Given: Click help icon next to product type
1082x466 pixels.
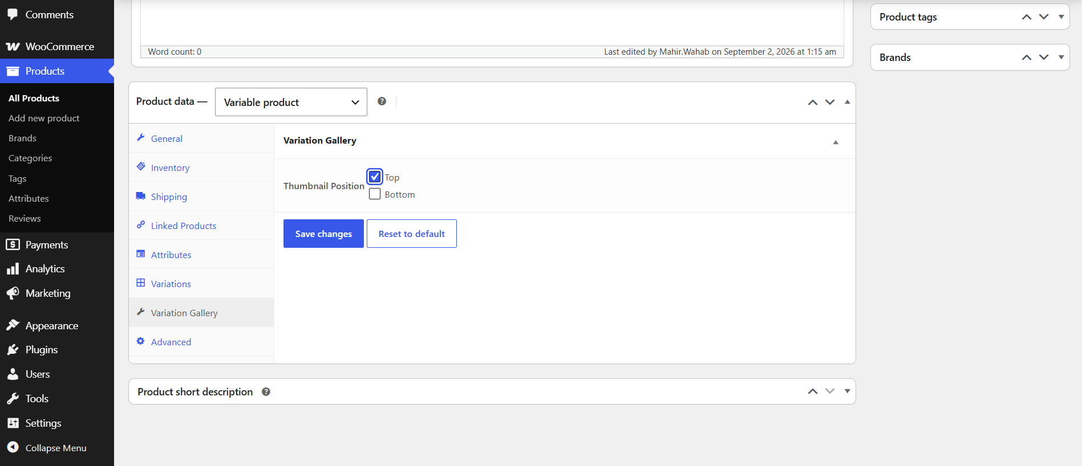Looking at the screenshot, I should 382,101.
